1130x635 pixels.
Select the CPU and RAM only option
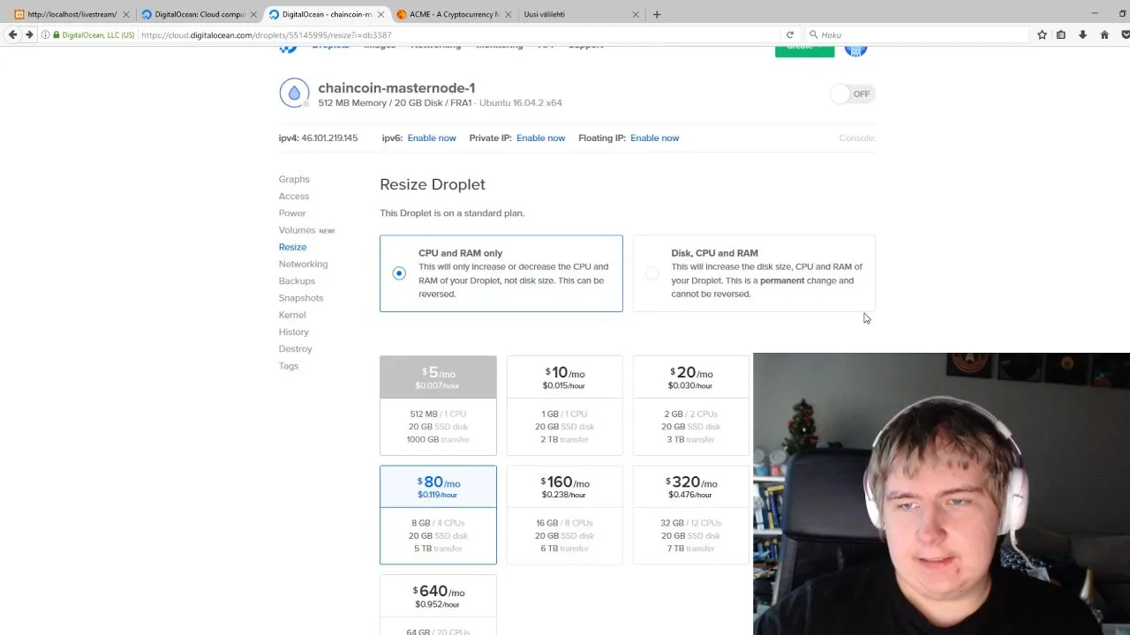coord(501,273)
